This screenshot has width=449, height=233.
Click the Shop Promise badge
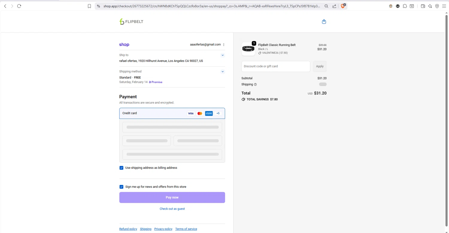coord(156,82)
